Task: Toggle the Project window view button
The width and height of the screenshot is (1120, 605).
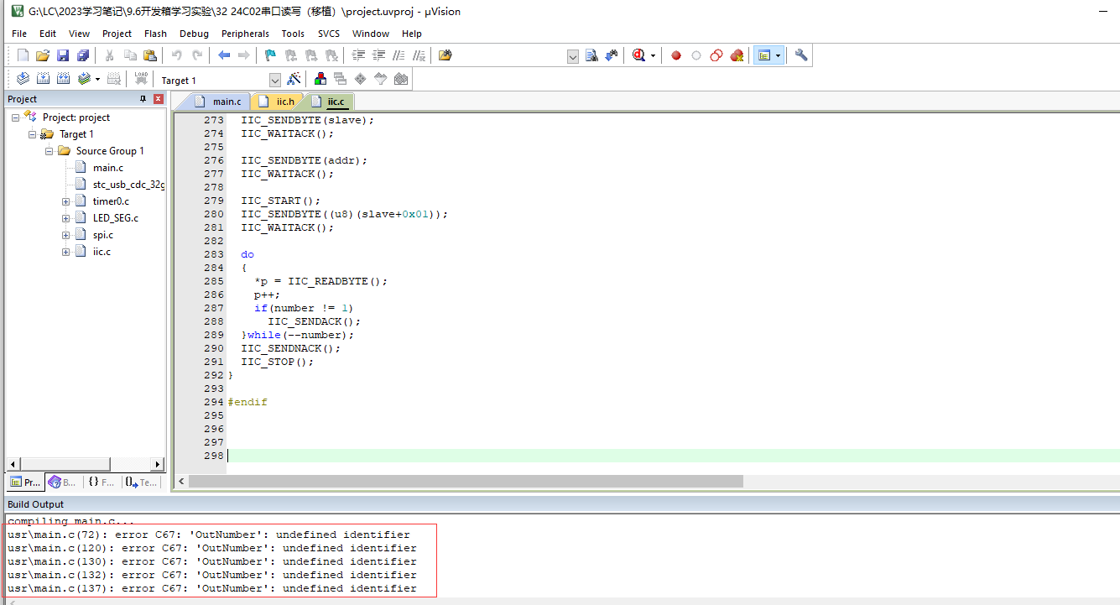Action: [763, 55]
